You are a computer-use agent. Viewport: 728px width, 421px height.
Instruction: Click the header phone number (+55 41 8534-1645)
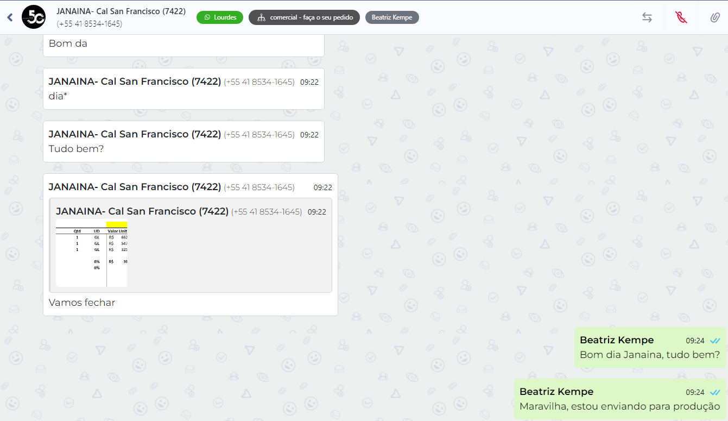pos(89,24)
